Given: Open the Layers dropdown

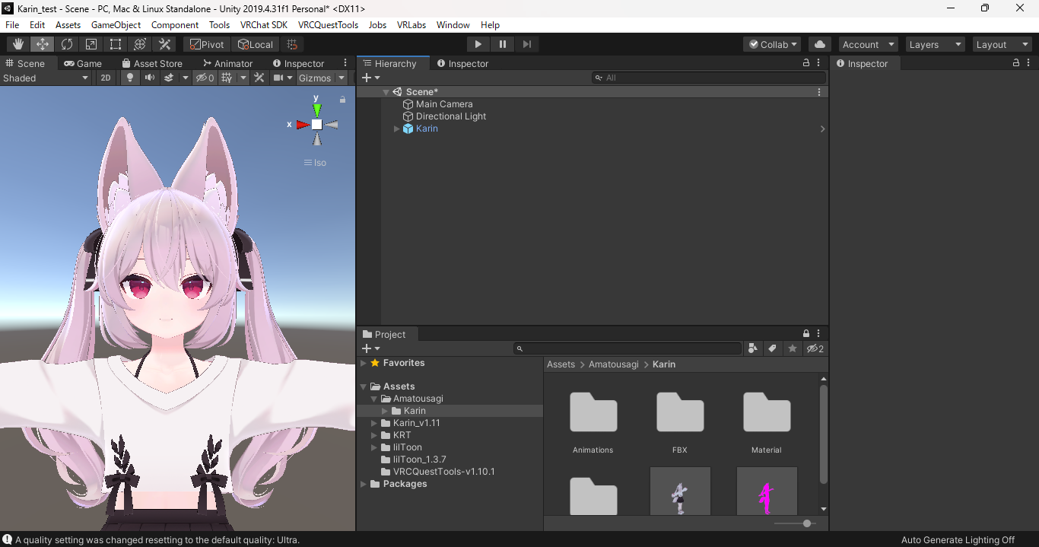Looking at the screenshot, I should point(935,44).
